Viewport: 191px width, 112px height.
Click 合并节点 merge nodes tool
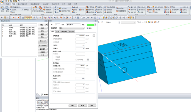click(x=132, y=12)
